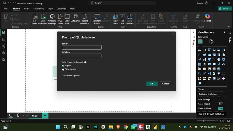
Task: Choose the Pie chart visual
Action: [x=219, y=59]
